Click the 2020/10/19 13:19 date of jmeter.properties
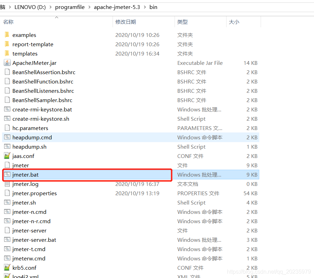Image resolution: width=314 pixels, height=278 pixels. click(x=137, y=193)
